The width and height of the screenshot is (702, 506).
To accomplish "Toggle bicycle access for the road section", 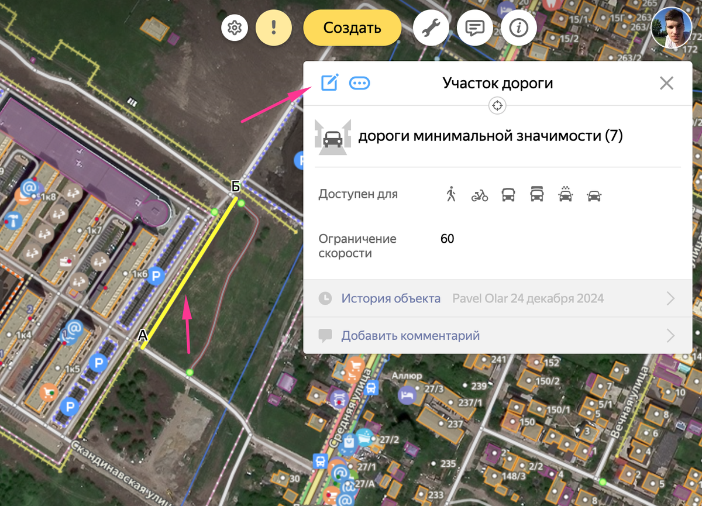I will point(478,193).
